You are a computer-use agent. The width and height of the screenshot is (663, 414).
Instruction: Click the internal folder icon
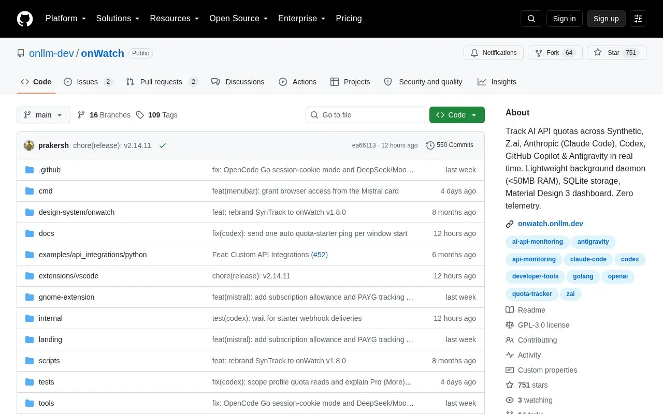[30, 318]
